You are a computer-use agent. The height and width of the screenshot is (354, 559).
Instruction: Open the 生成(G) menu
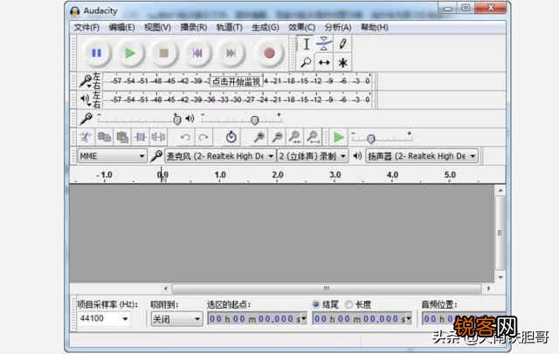coord(266,27)
